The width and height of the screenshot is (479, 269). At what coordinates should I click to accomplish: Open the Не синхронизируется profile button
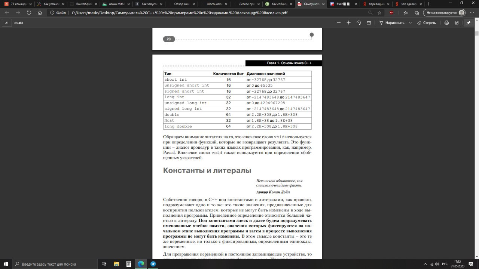(x=444, y=12)
